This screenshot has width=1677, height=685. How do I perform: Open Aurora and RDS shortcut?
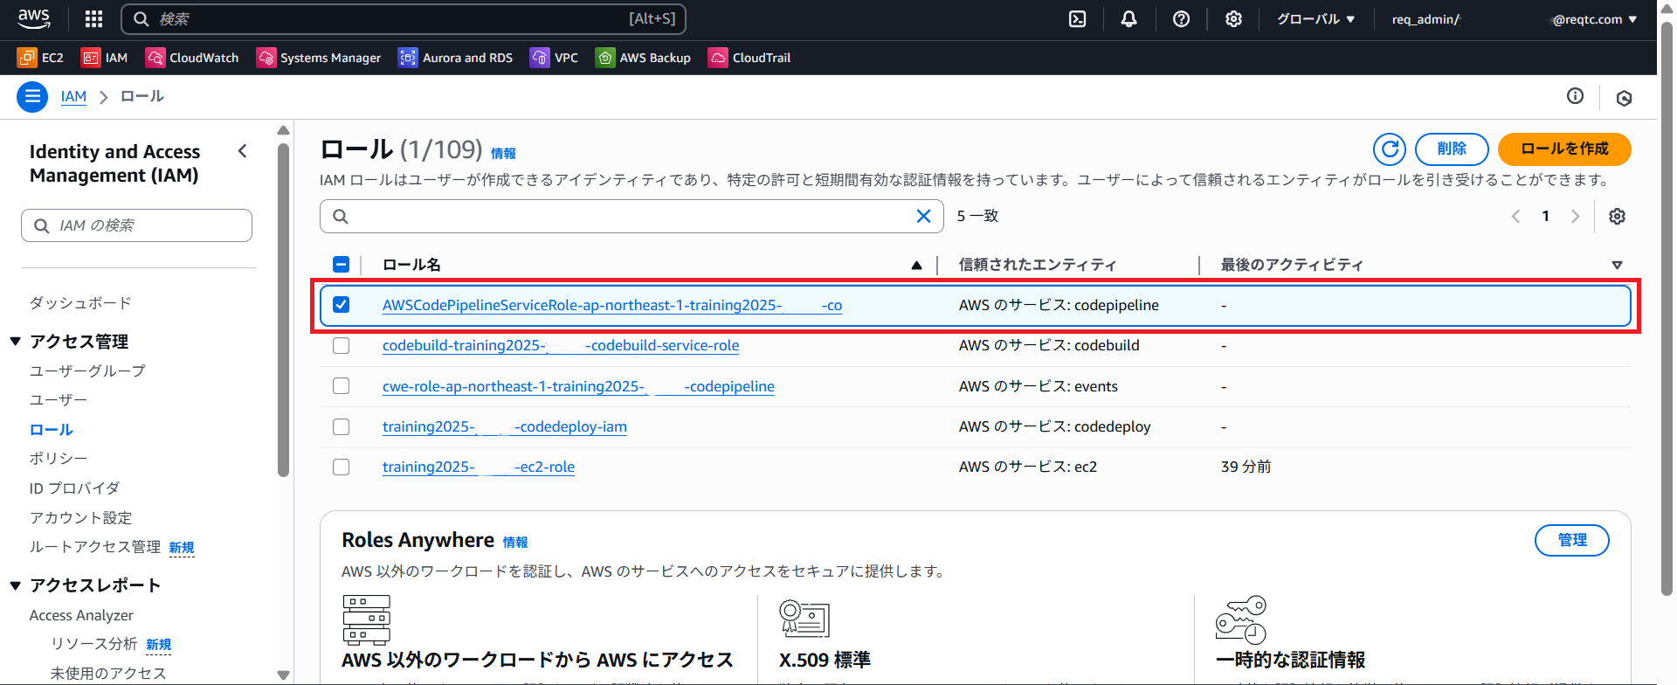[455, 58]
